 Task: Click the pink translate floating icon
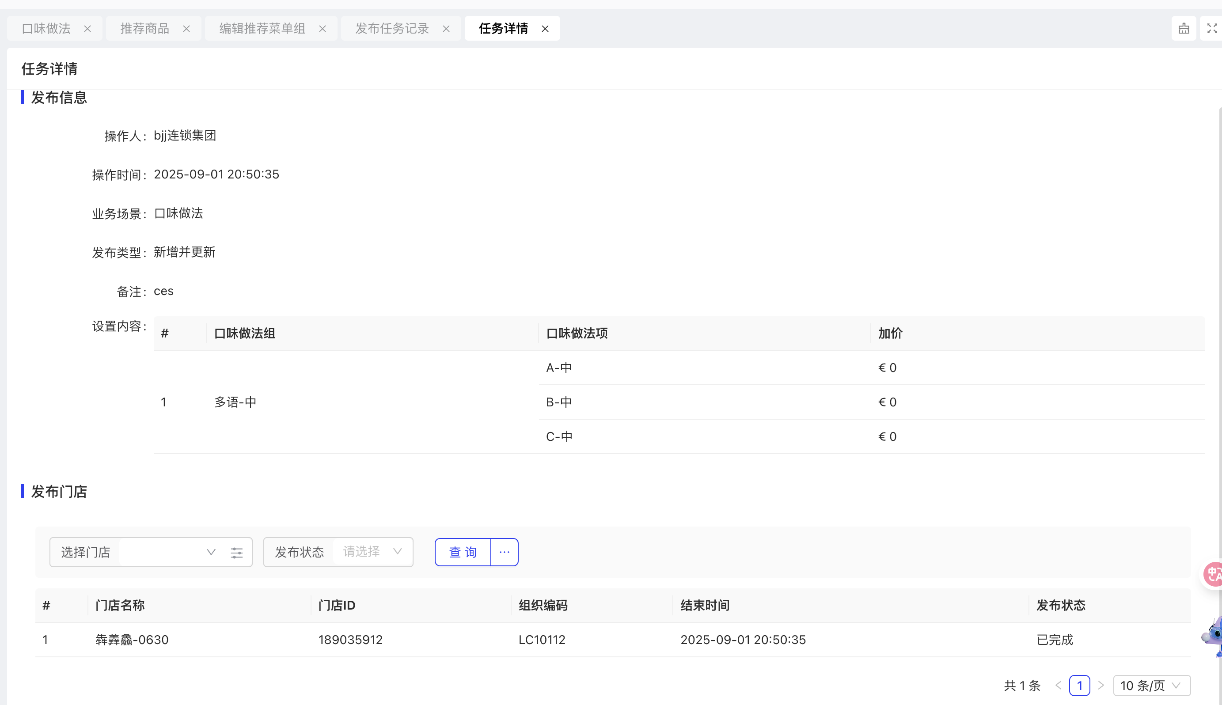[1214, 574]
